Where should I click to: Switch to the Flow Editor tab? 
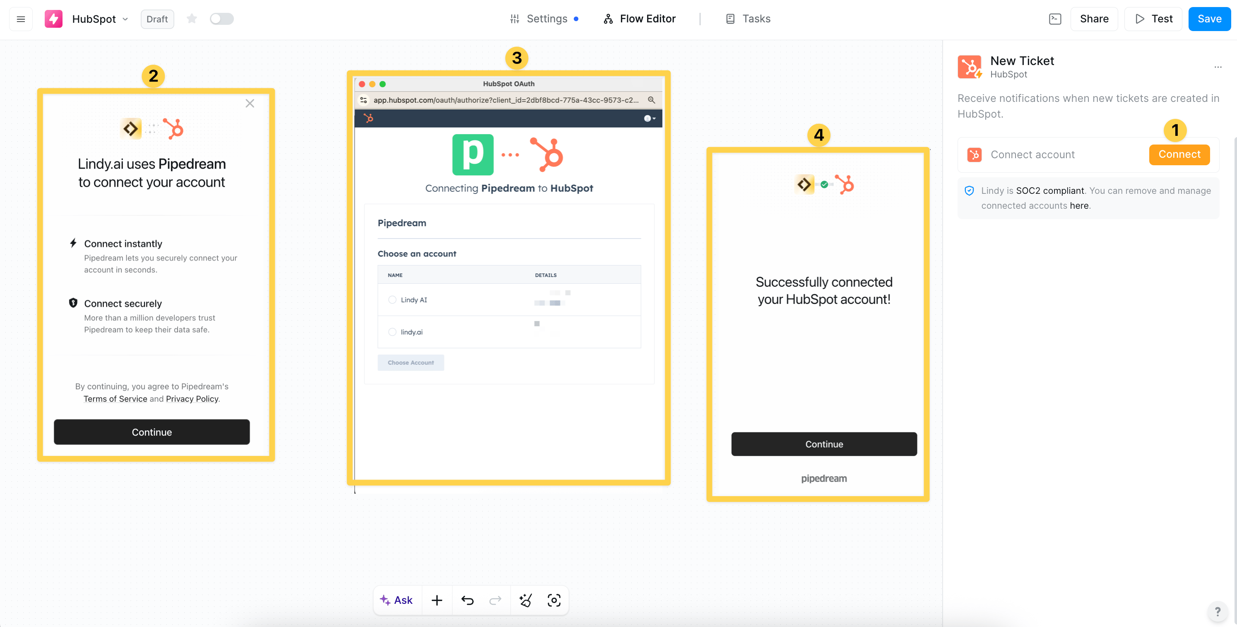[x=639, y=19]
